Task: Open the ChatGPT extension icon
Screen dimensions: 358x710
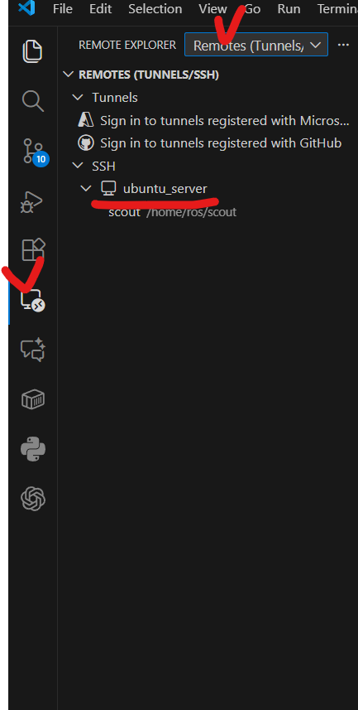Action: [33, 499]
